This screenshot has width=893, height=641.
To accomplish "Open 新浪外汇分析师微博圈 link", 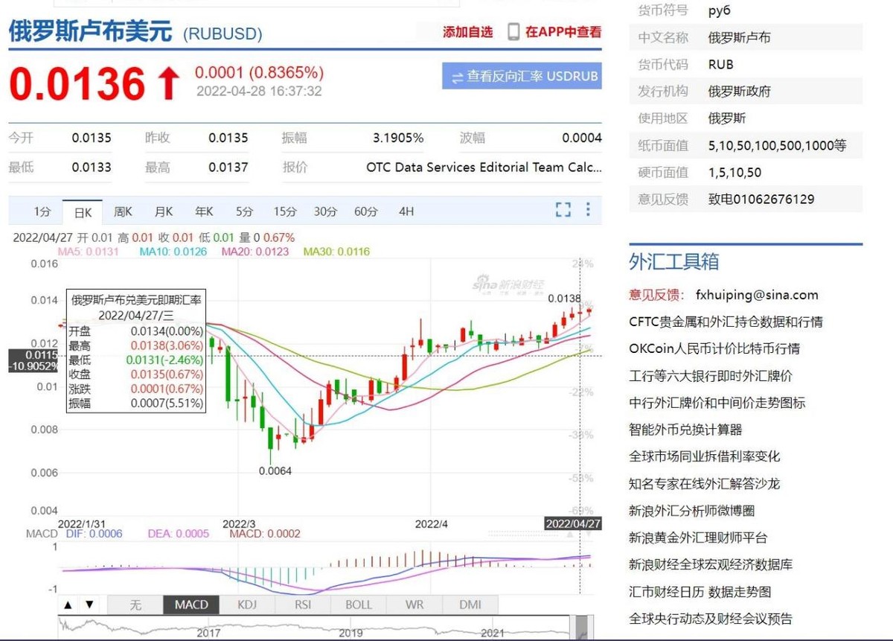I will [x=691, y=511].
